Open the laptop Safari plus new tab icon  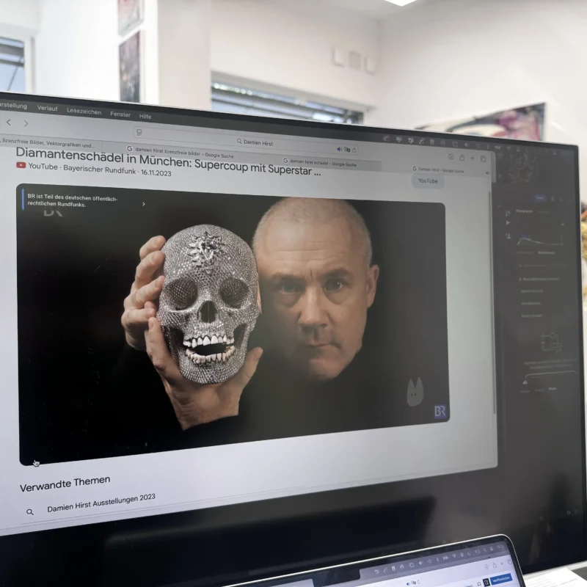502,564
